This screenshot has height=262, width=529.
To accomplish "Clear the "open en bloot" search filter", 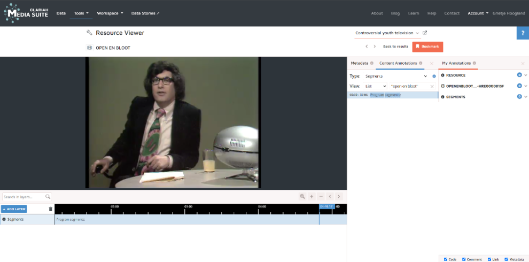I will pyautogui.click(x=432, y=86).
